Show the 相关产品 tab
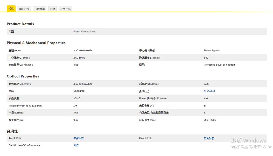This screenshot has width=273, height=156. (65, 9)
